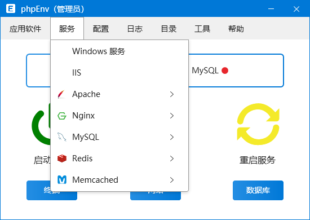Expand the Memcached submenu arrow
The image size is (310, 220).
click(171, 180)
